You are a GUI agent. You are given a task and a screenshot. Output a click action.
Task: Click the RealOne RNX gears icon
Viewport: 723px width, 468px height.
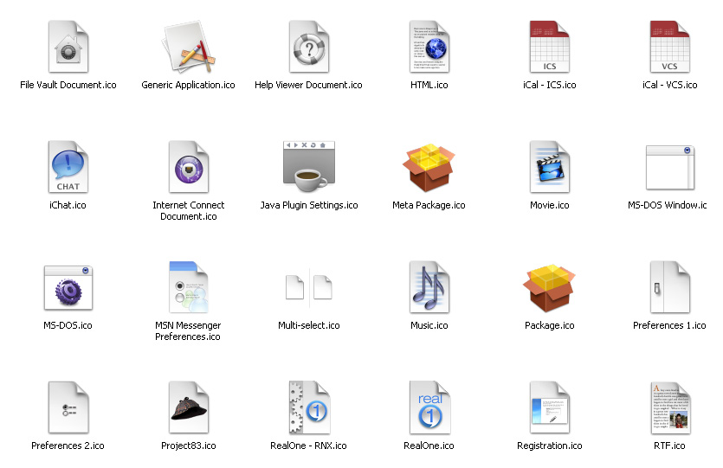309,407
